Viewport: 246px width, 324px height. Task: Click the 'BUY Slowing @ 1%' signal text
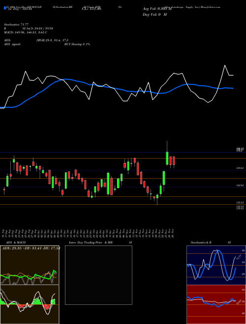click(77, 44)
